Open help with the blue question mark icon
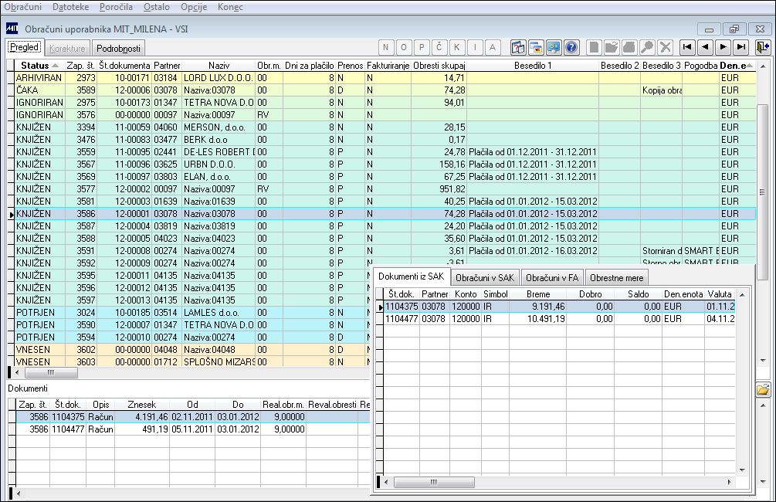The height and width of the screenshot is (502, 776). [x=571, y=48]
